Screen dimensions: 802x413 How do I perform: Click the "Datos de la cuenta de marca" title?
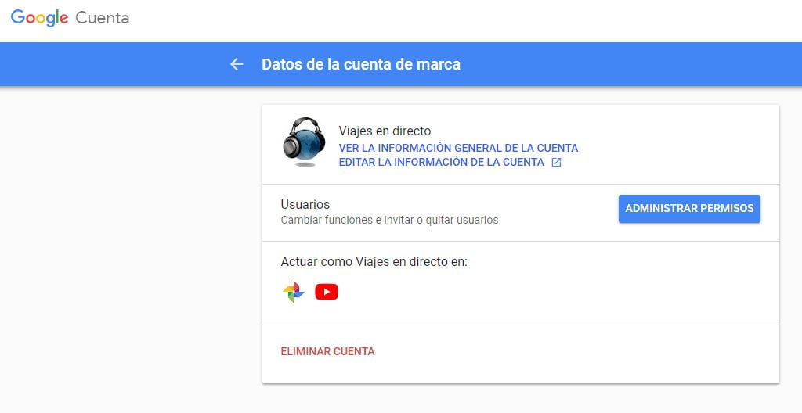(x=361, y=64)
